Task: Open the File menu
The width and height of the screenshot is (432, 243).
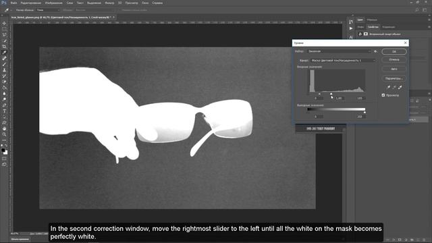Action: click(13, 3)
